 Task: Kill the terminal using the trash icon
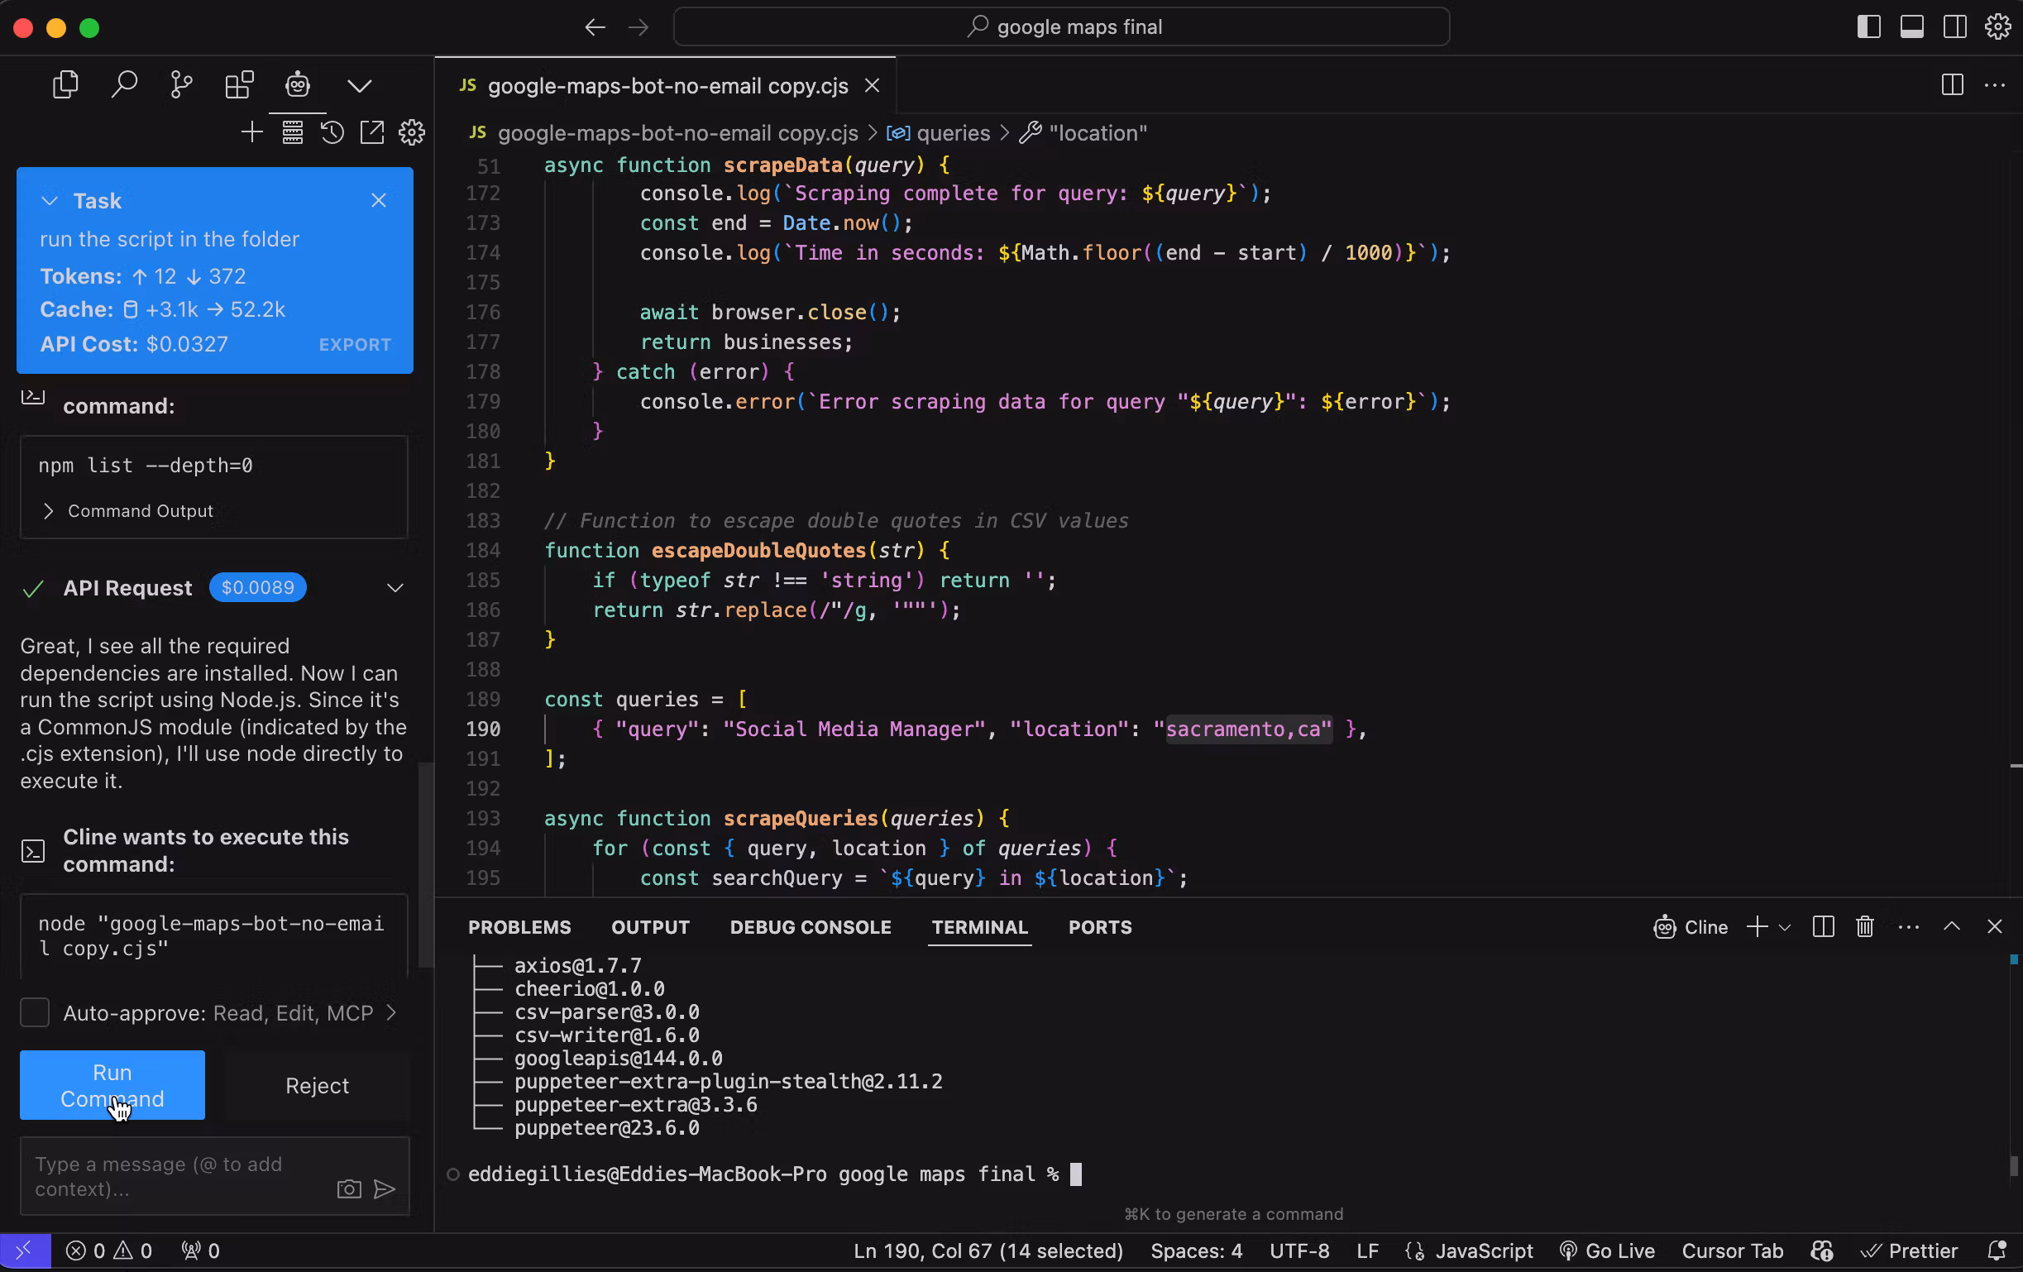tap(1864, 926)
